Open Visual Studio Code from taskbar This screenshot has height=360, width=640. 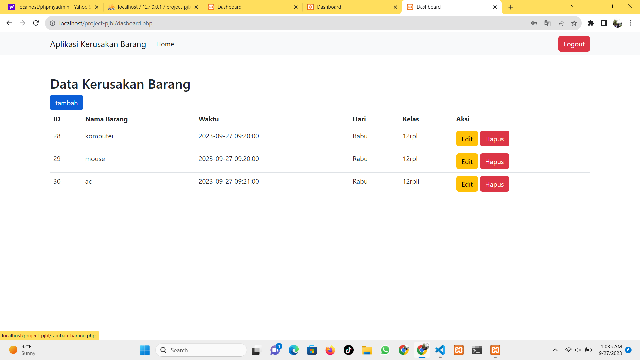coord(440,350)
